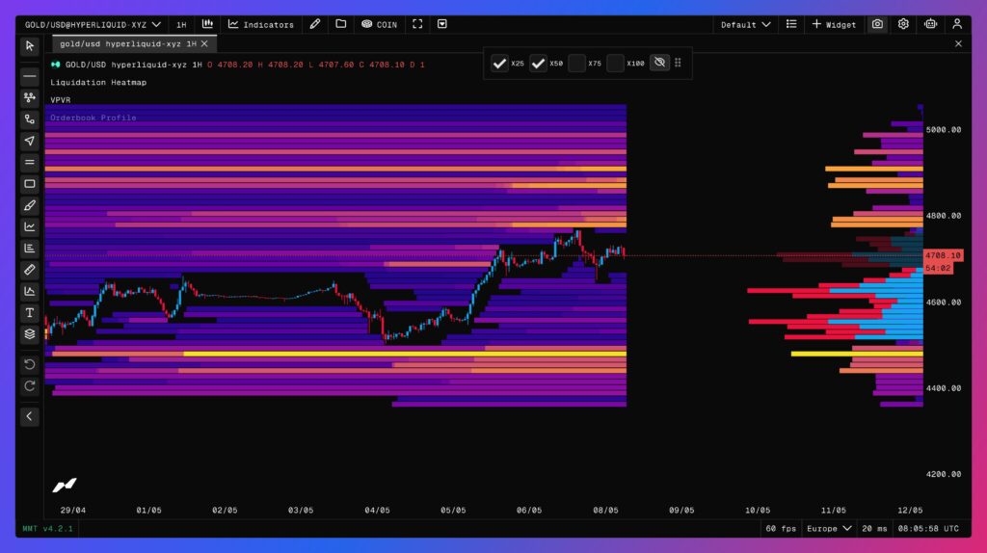
Task: Click the 05/05 date axis label
Action: click(453, 511)
